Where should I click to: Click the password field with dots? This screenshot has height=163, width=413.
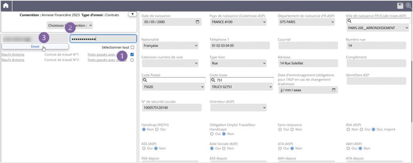click(103, 39)
